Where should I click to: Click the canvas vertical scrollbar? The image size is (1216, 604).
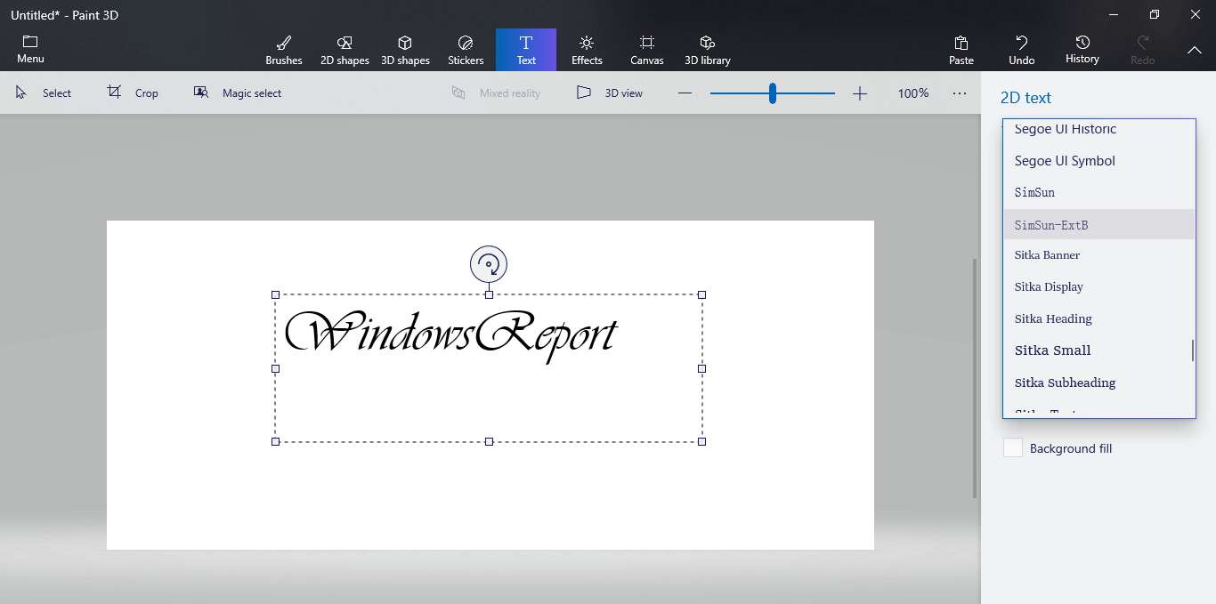[975, 378]
